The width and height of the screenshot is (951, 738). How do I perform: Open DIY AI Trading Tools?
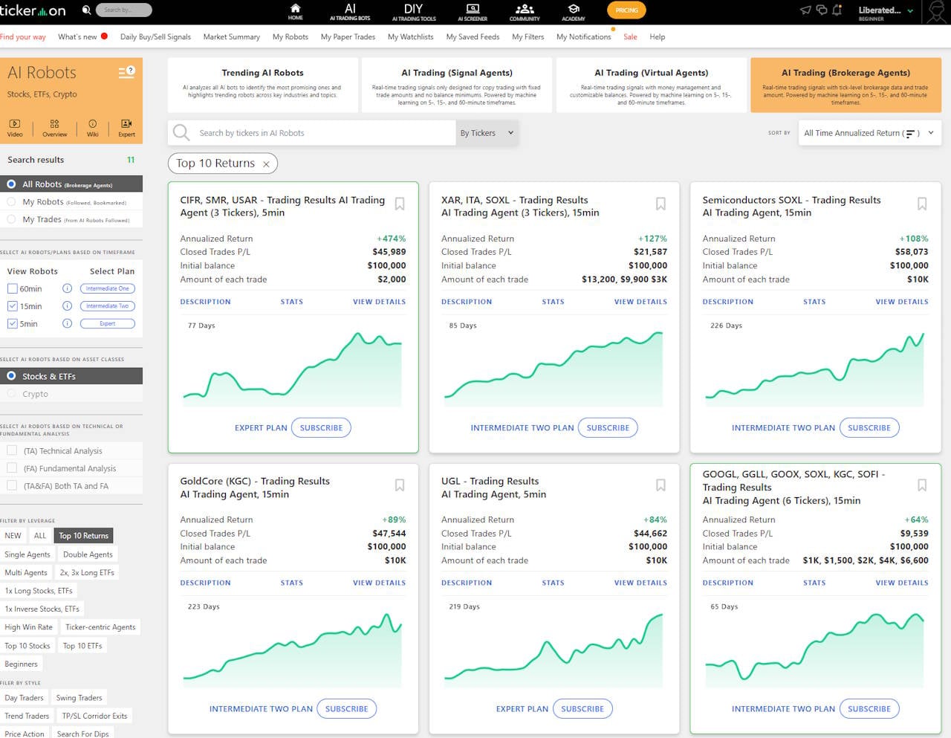point(414,11)
